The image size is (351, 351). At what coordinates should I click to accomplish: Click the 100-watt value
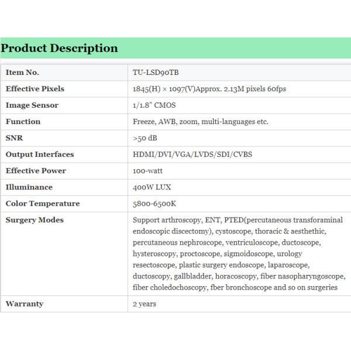click(x=148, y=171)
